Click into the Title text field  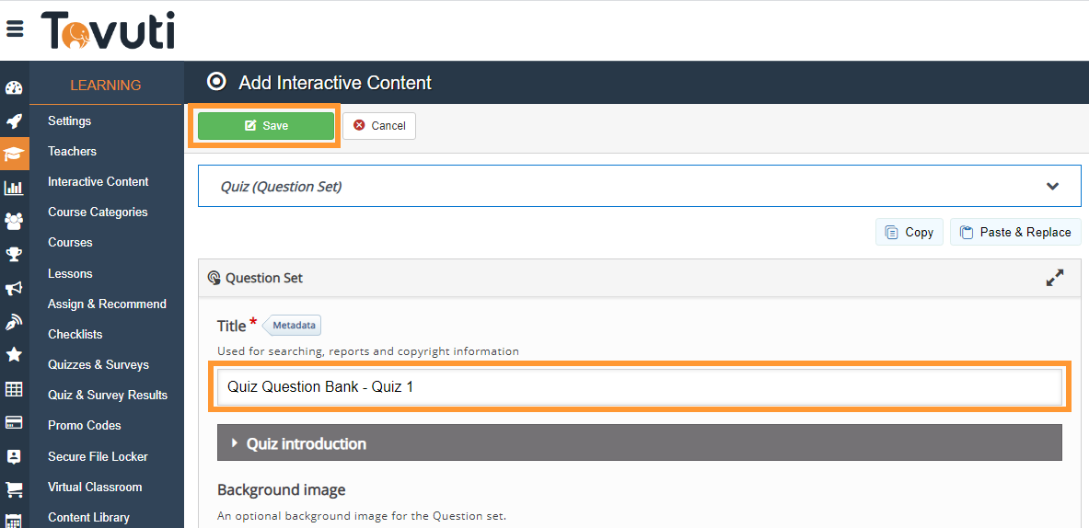(639, 387)
